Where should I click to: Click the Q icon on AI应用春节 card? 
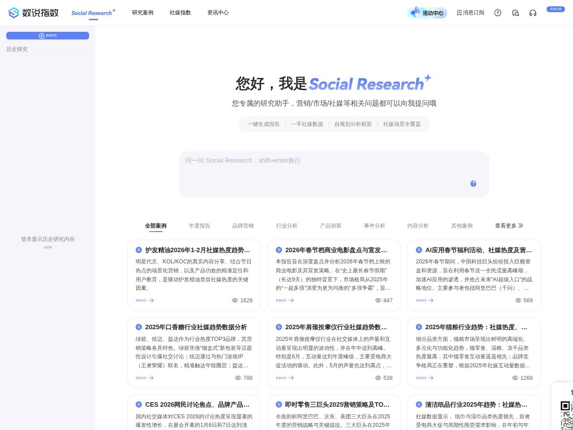(419, 250)
